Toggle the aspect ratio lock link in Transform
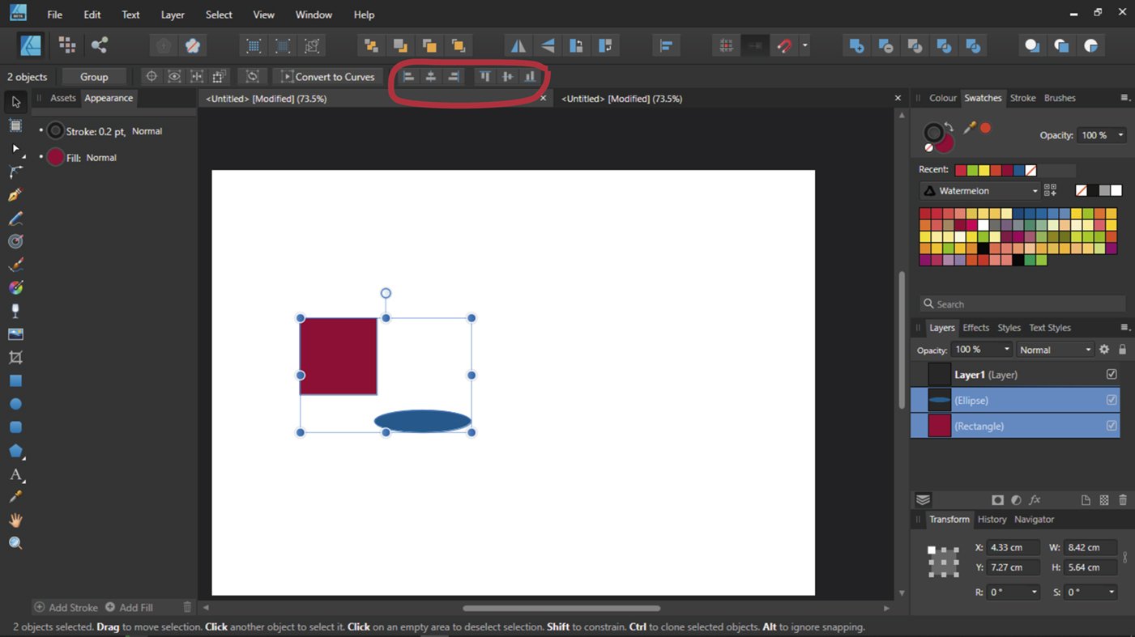1135x637 pixels. tap(1124, 558)
